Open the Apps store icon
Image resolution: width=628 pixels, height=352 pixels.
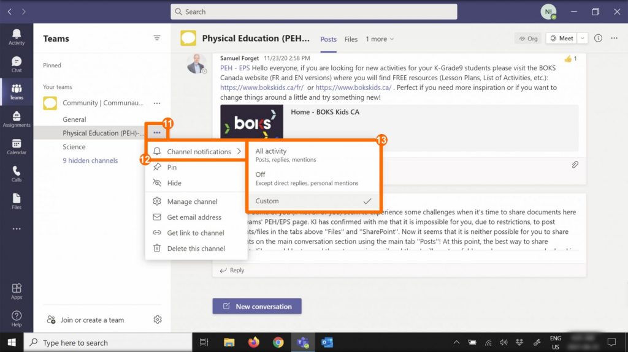(x=17, y=291)
